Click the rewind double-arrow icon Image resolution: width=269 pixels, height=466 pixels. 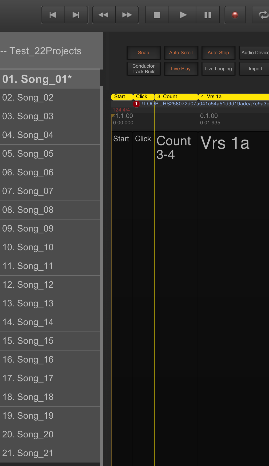click(104, 15)
